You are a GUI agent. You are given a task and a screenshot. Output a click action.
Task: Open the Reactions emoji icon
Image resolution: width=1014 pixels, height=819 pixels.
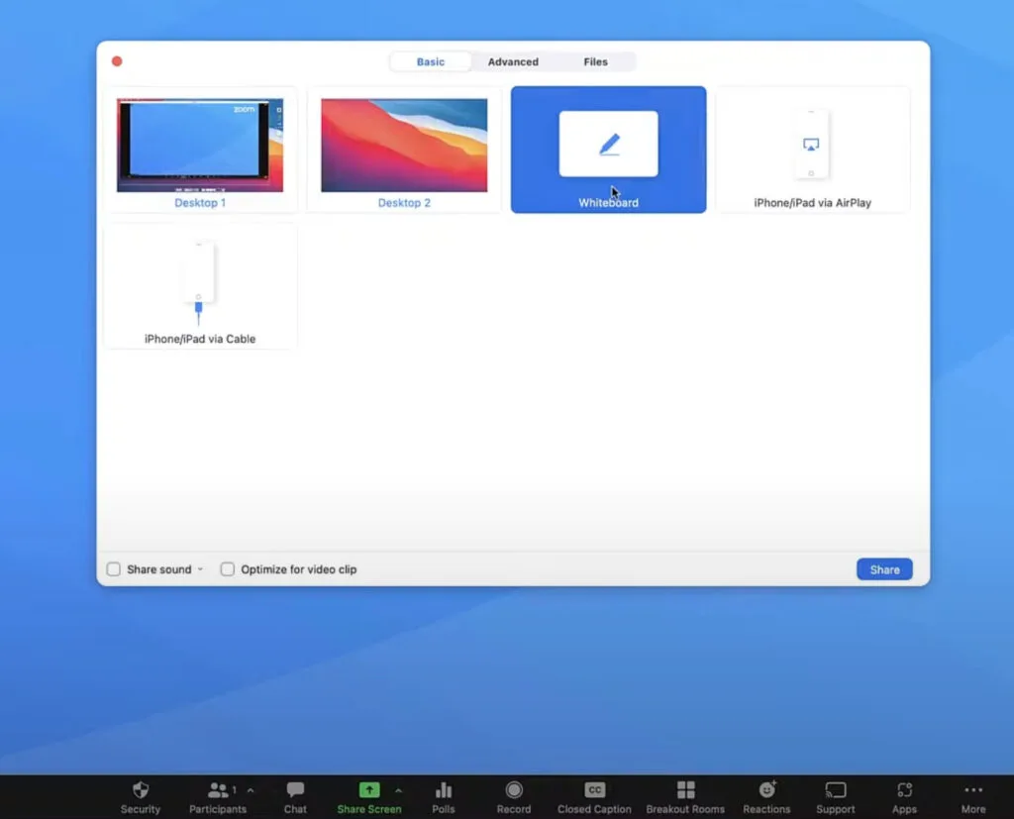[x=766, y=790]
